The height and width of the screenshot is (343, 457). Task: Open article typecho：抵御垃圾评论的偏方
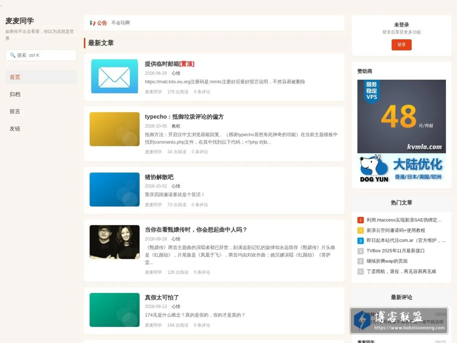(x=184, y=117)
